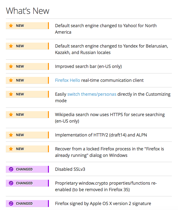Screen dimensions: 178x210
Task: Click the What's New heading
Action: coord(28,11)
